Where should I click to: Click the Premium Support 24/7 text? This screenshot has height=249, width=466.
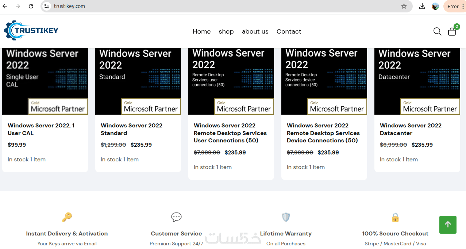point(176,244)
